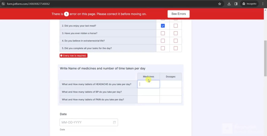Click Medicines field for BP row
The width and height of the screenshot is (267, 136).
[148, 92]
